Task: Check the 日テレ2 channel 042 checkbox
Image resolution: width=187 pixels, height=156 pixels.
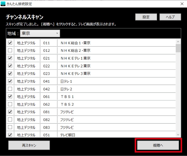Action: click(x=10, y=89)
